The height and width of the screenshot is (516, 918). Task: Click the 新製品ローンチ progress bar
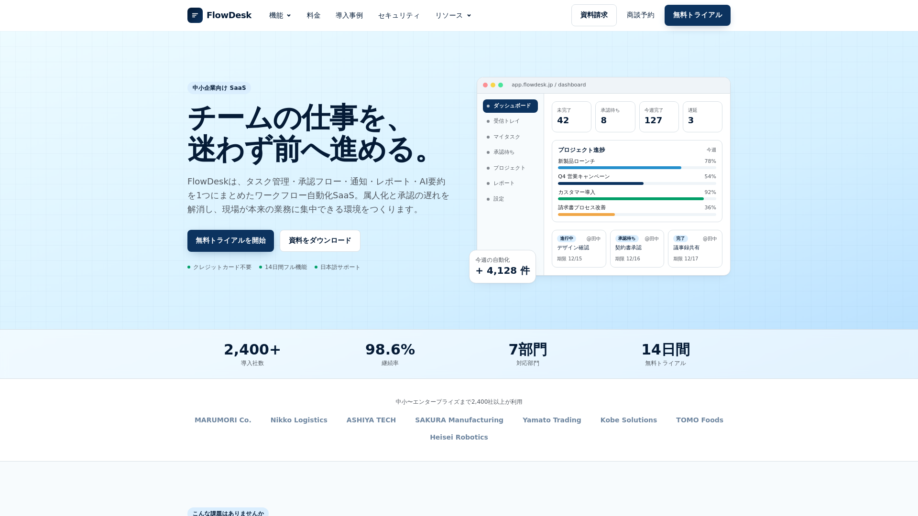(637, 168)
